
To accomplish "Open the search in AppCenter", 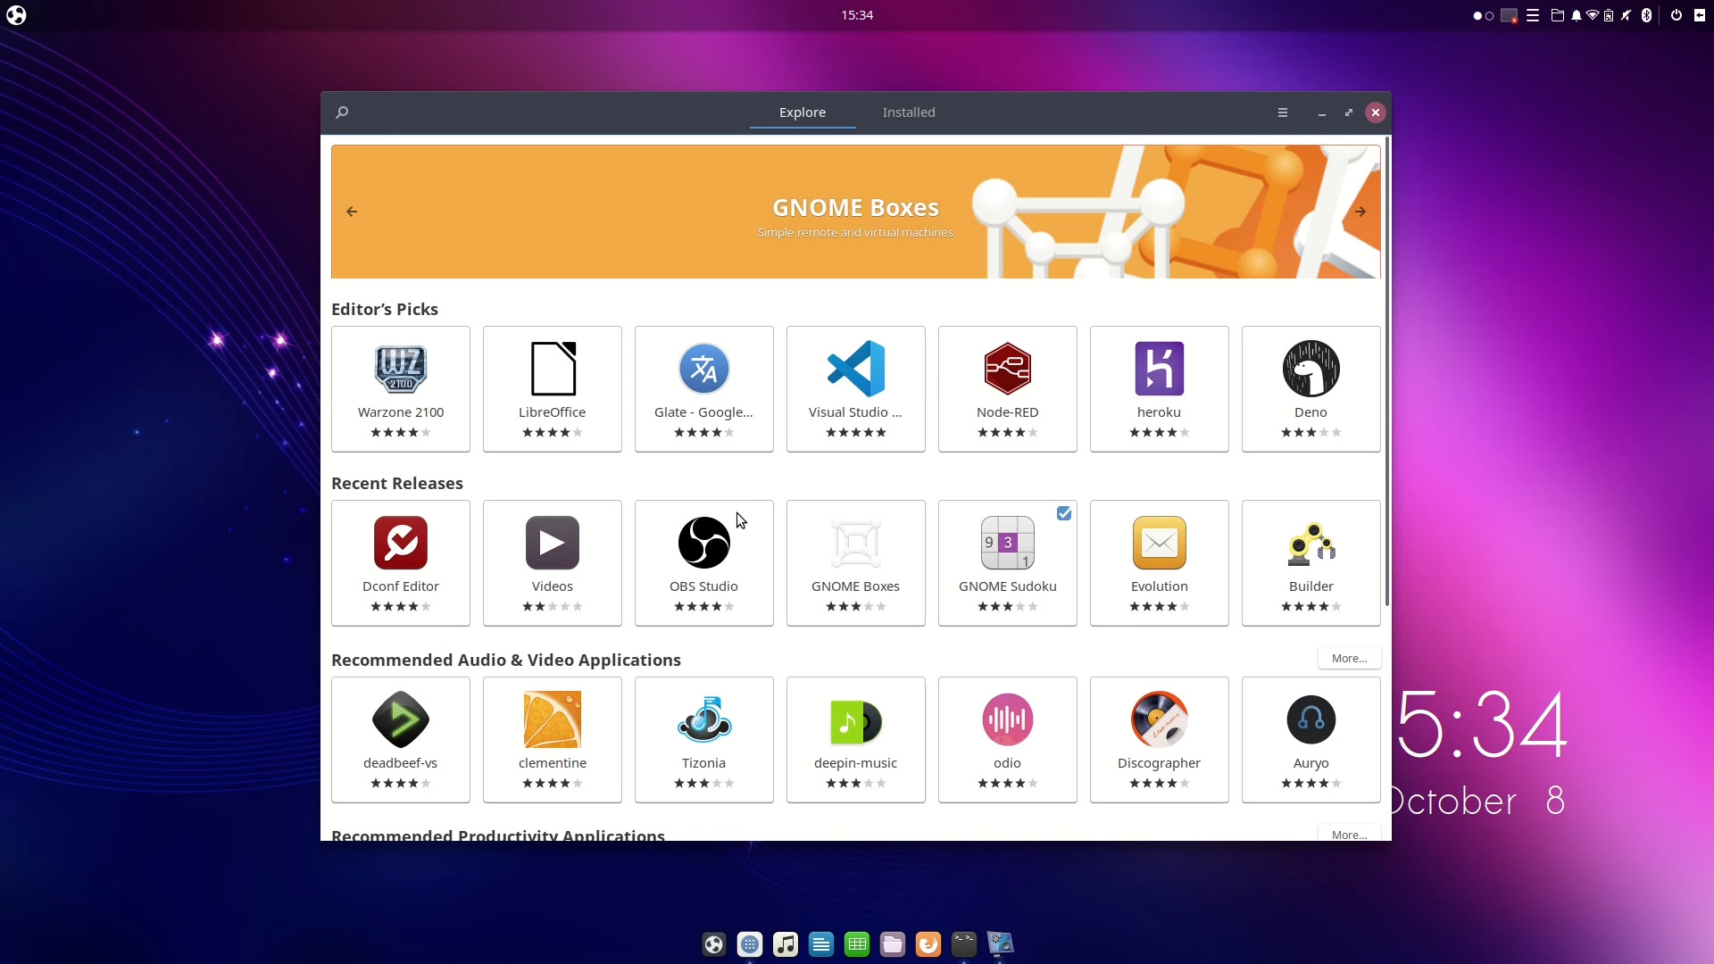I will (x=342, y=112).
